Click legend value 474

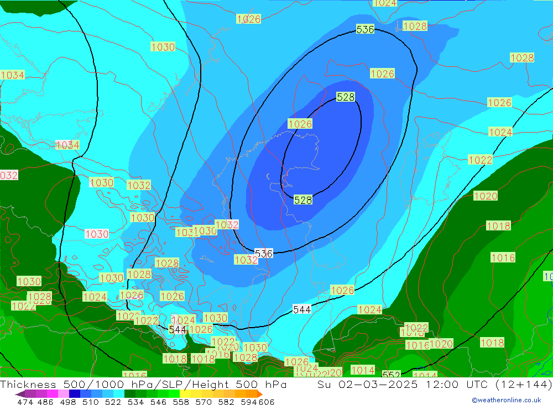tap(25, 402)
